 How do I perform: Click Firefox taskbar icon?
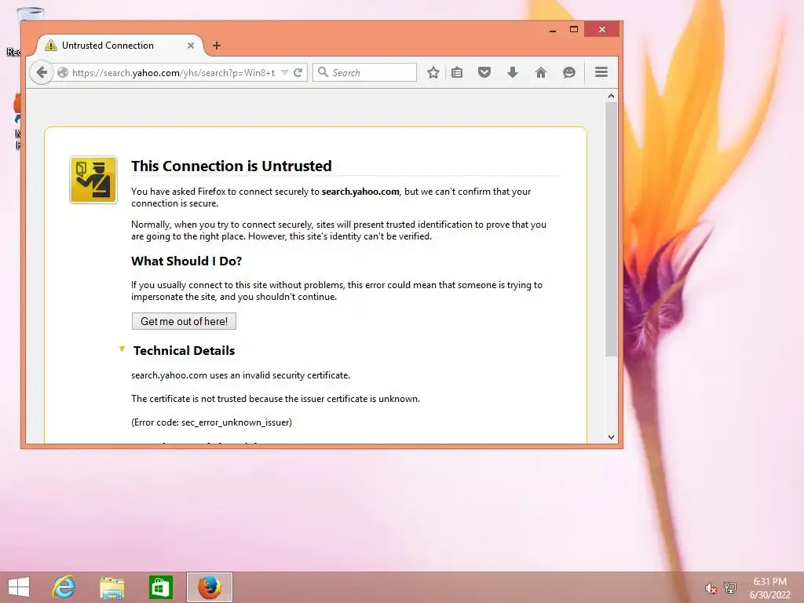pyautogui.click(x=209, y=587)
